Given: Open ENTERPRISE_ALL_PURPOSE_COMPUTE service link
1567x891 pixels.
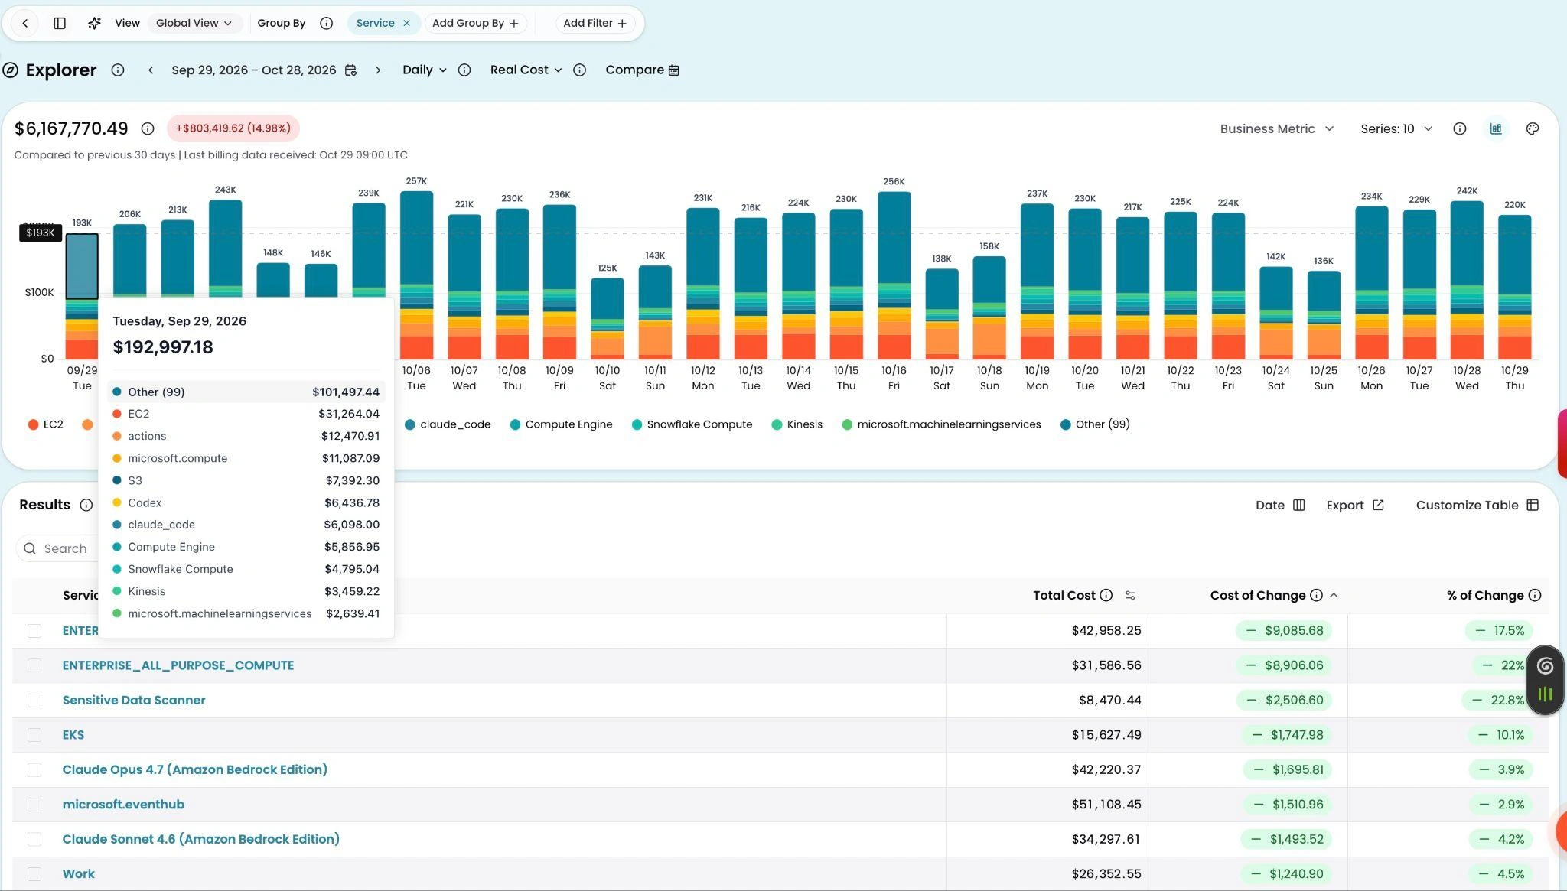Looking at the screenshot, I should point(178,665).
